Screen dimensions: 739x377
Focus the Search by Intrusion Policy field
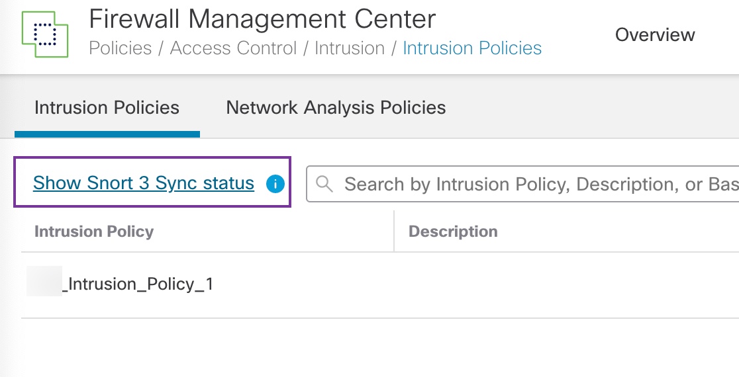pyautogui.click(x=530, y=184)
